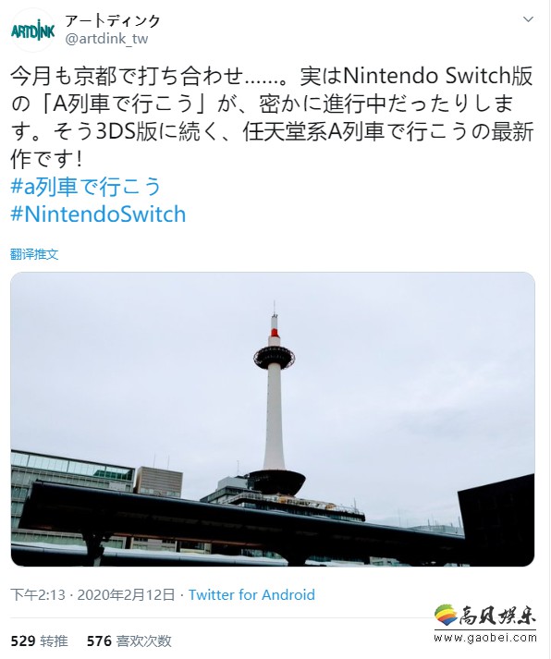Expand the tweet options chevron menu

pos(528,19)
